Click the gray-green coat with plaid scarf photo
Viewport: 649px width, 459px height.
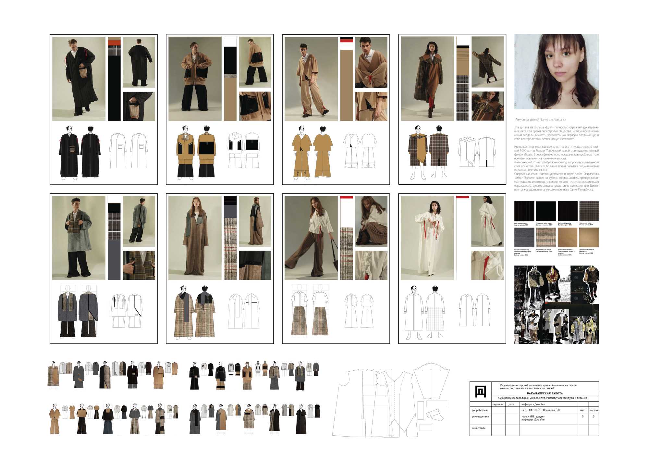tap(79, 238)
